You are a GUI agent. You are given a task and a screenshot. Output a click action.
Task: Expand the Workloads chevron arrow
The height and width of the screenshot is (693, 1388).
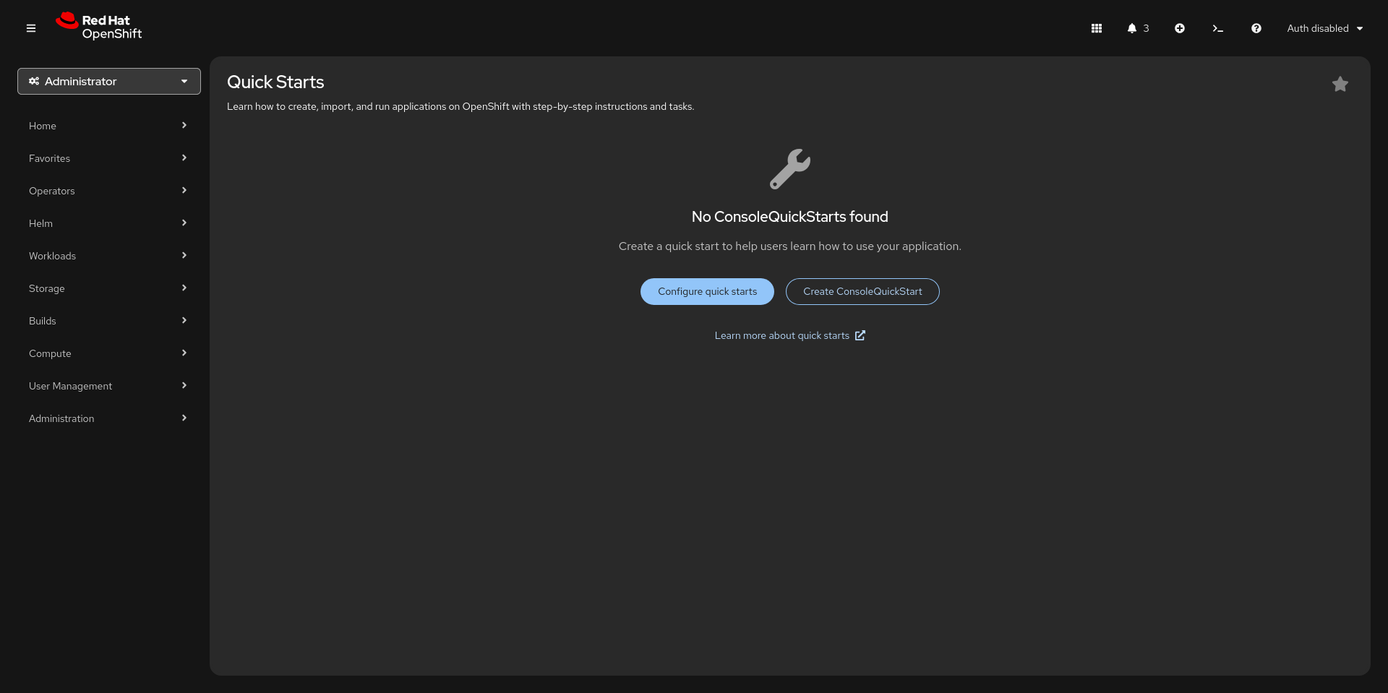184,255
